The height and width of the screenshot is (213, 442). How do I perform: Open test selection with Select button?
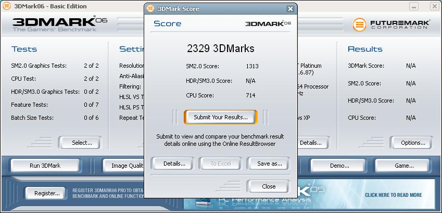tap(80, 143)
